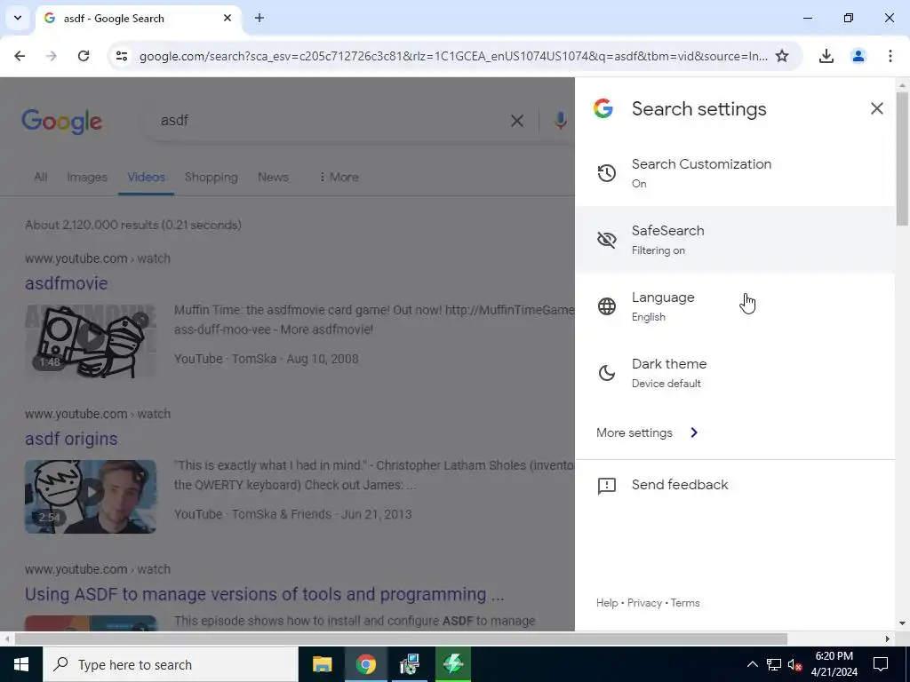This screenshot has width=910, height=682.
Task: Click the vertical scrollbar thumb
Action: [902, 158]
